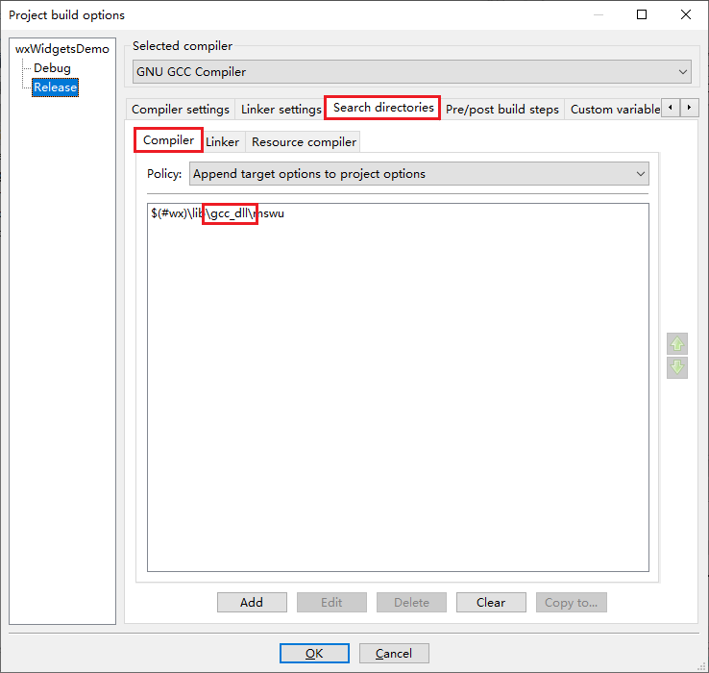
Task: Select the Compiler sub-tab
Action: pyautogui.click(x=168, y=140)
